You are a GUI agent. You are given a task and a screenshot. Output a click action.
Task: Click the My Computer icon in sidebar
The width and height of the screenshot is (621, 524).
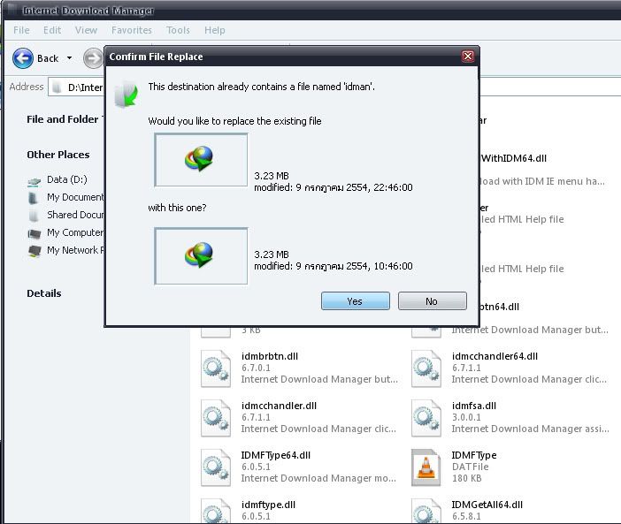click(34, 234)
